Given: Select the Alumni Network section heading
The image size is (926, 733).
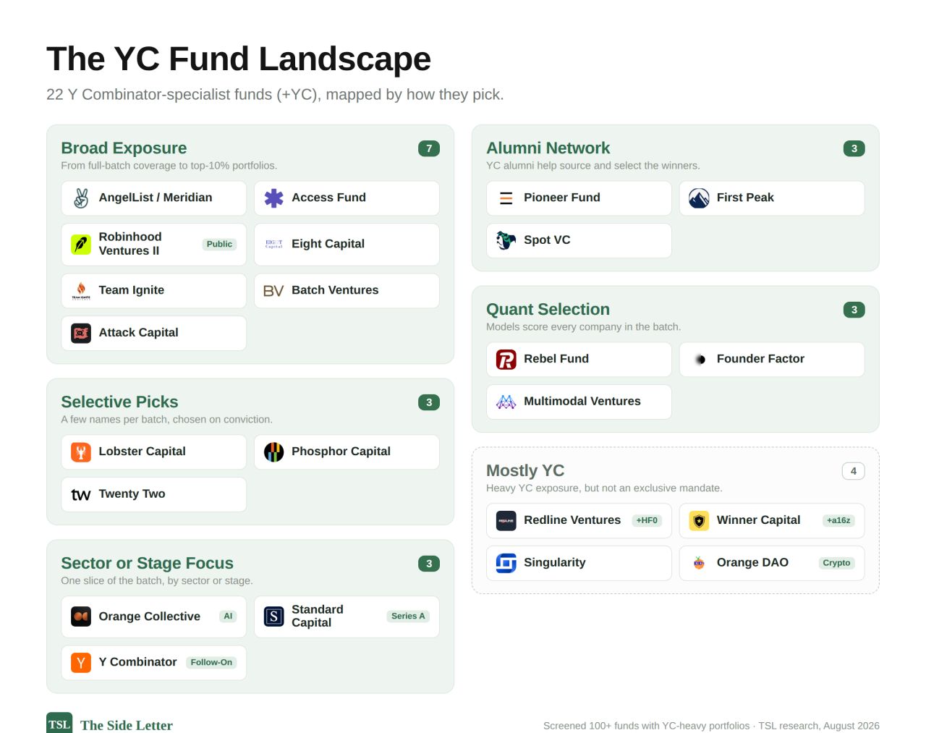Looking at the screenshot, I should [548, 148].
